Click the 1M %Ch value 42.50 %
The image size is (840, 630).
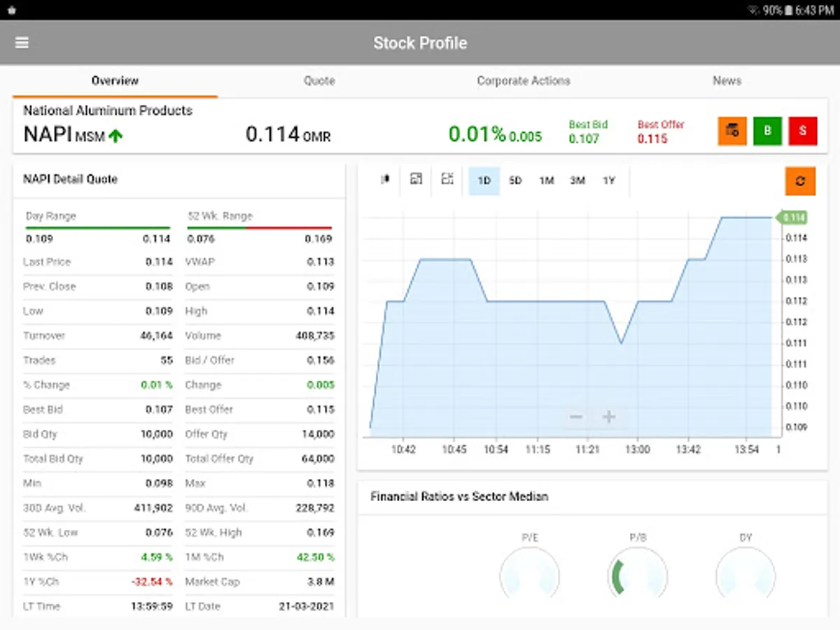pos(316,557)
